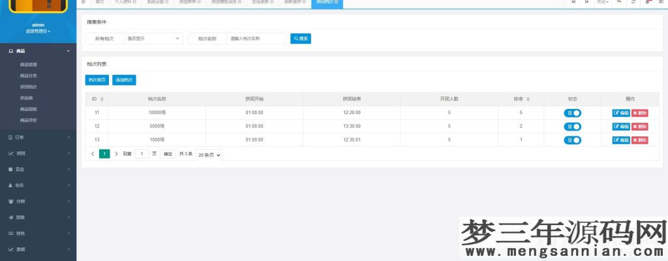Open the 是否显示 dropdown filter
This screenshot has width=668, height=261.
point(153,38)
